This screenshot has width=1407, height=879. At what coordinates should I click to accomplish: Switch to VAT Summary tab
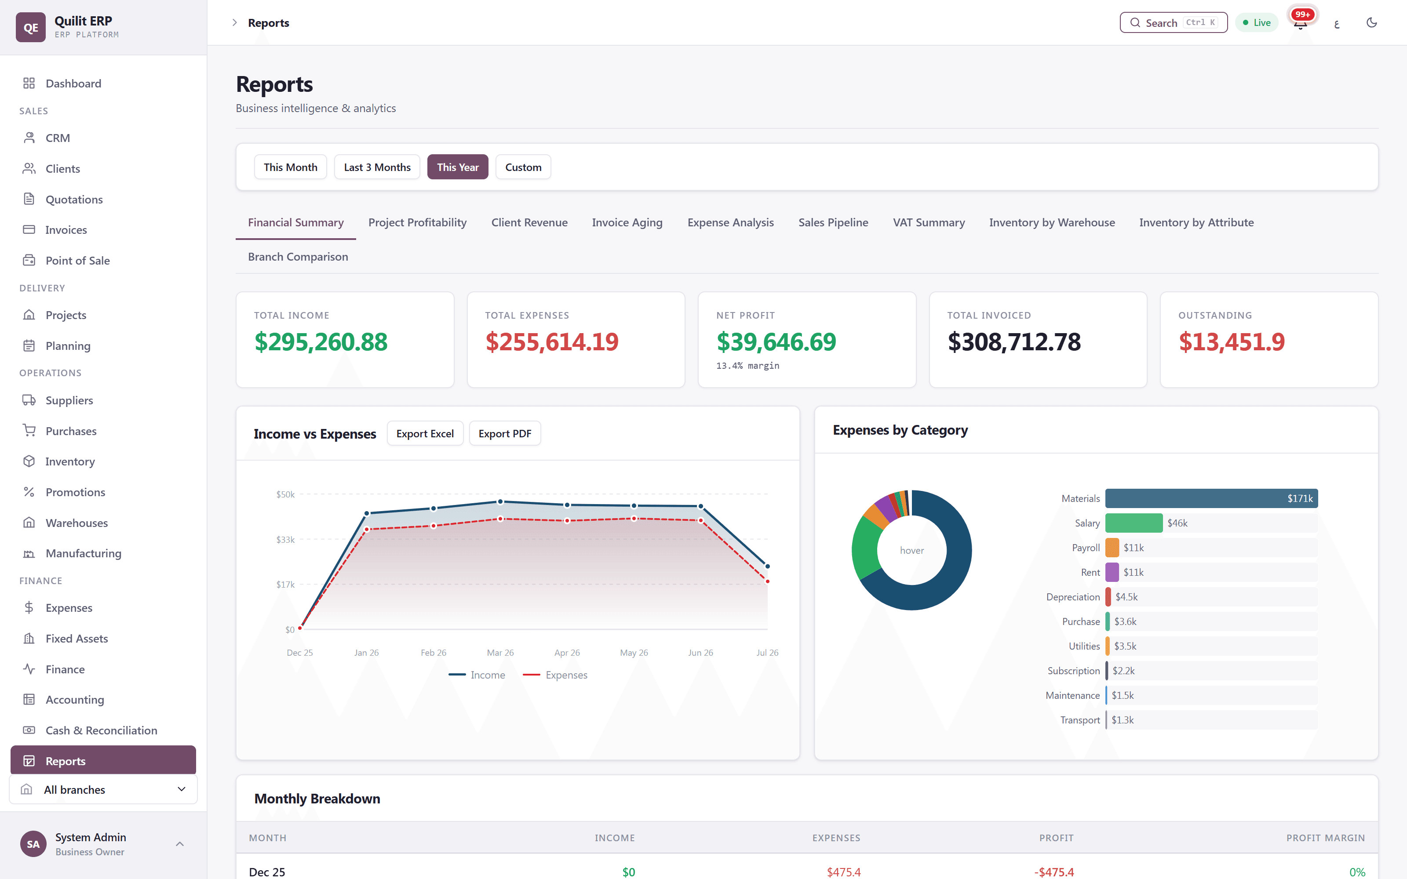[929, 223]
